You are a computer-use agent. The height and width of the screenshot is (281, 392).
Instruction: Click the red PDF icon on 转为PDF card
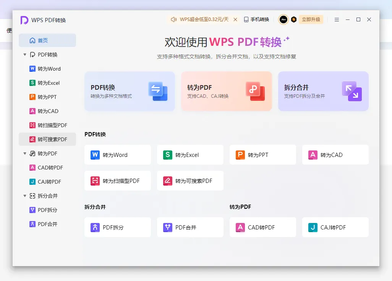pyautogui.click(x=255, y=91)
